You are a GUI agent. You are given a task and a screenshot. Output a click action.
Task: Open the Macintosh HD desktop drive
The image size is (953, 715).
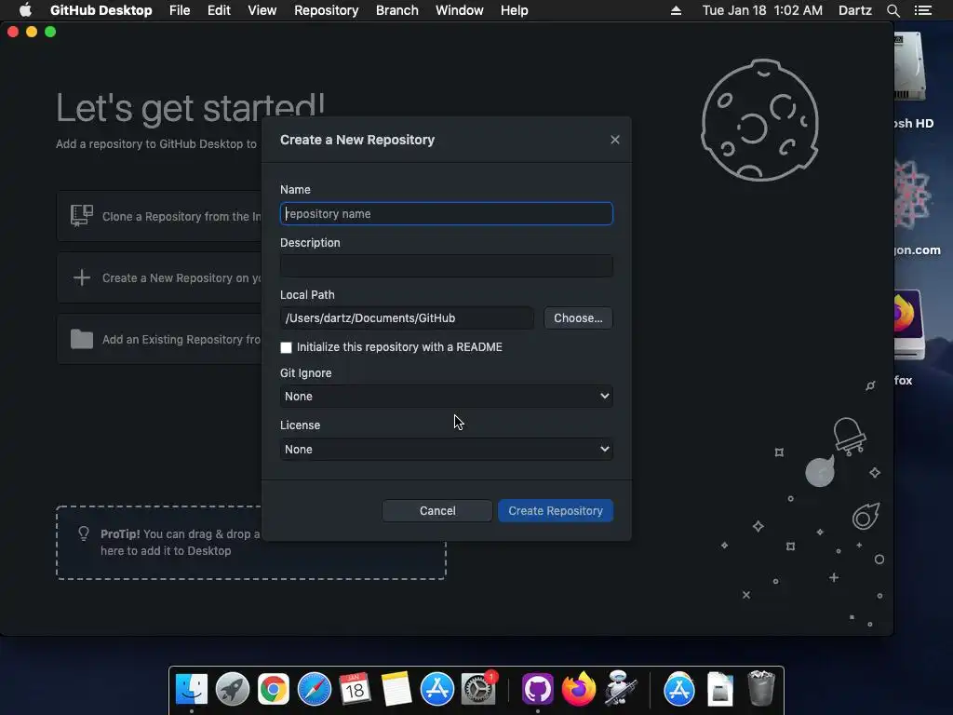910,67
